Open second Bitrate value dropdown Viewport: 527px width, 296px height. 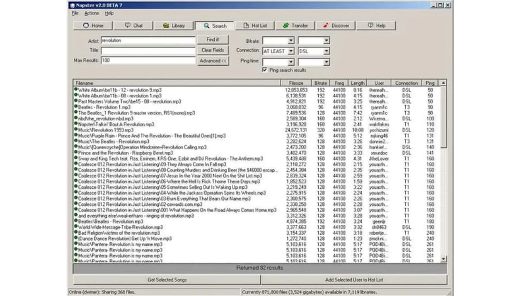click(x=326, y=41)
